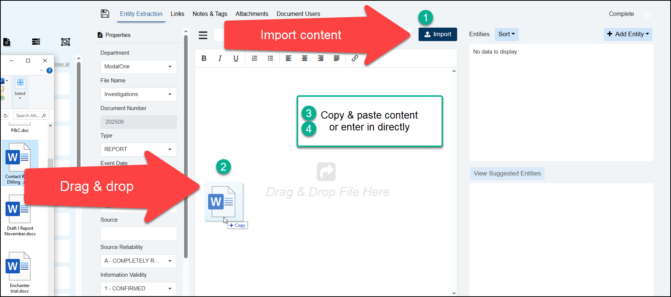The image size is (671, 297).
Task: Insert a bulleted list
Action: coord(270,58)
